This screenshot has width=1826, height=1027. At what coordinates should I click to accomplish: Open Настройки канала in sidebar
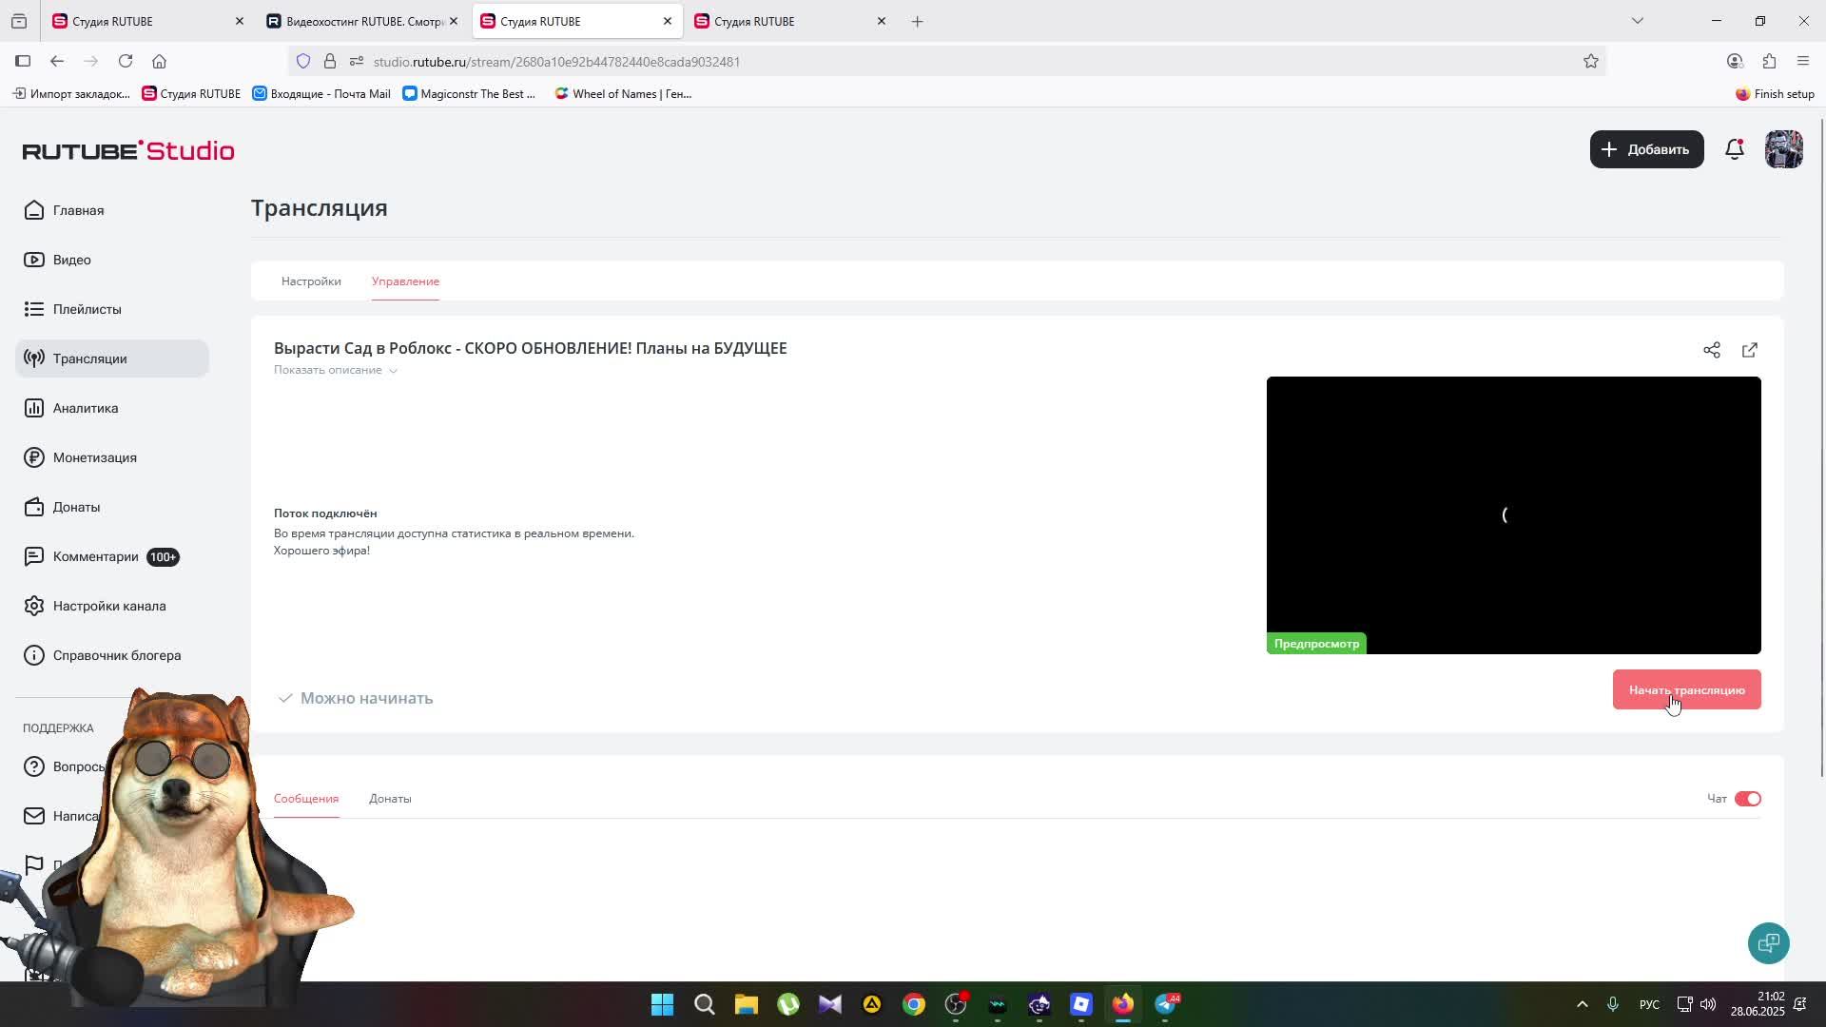click(x=108, y=606)
